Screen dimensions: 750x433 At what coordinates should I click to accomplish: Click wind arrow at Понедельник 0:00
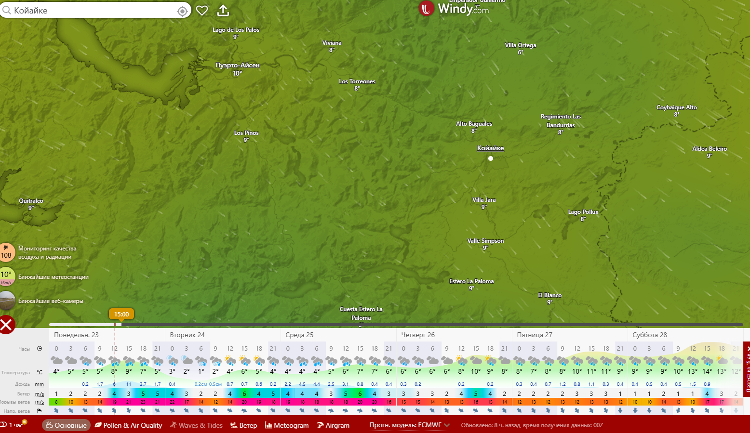[56, 411]
